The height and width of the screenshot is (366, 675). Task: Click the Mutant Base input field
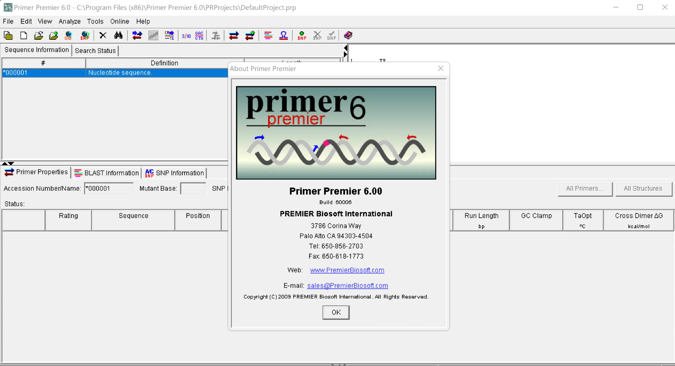point(193,189)
